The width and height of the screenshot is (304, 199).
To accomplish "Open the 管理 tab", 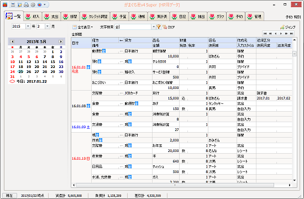I will click(255, 17).
